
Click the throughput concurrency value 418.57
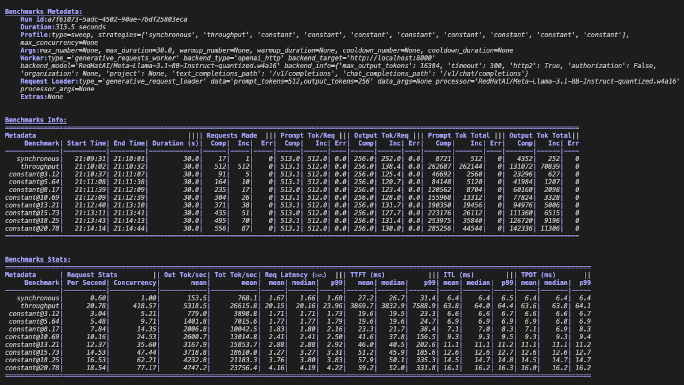[144, 306]
